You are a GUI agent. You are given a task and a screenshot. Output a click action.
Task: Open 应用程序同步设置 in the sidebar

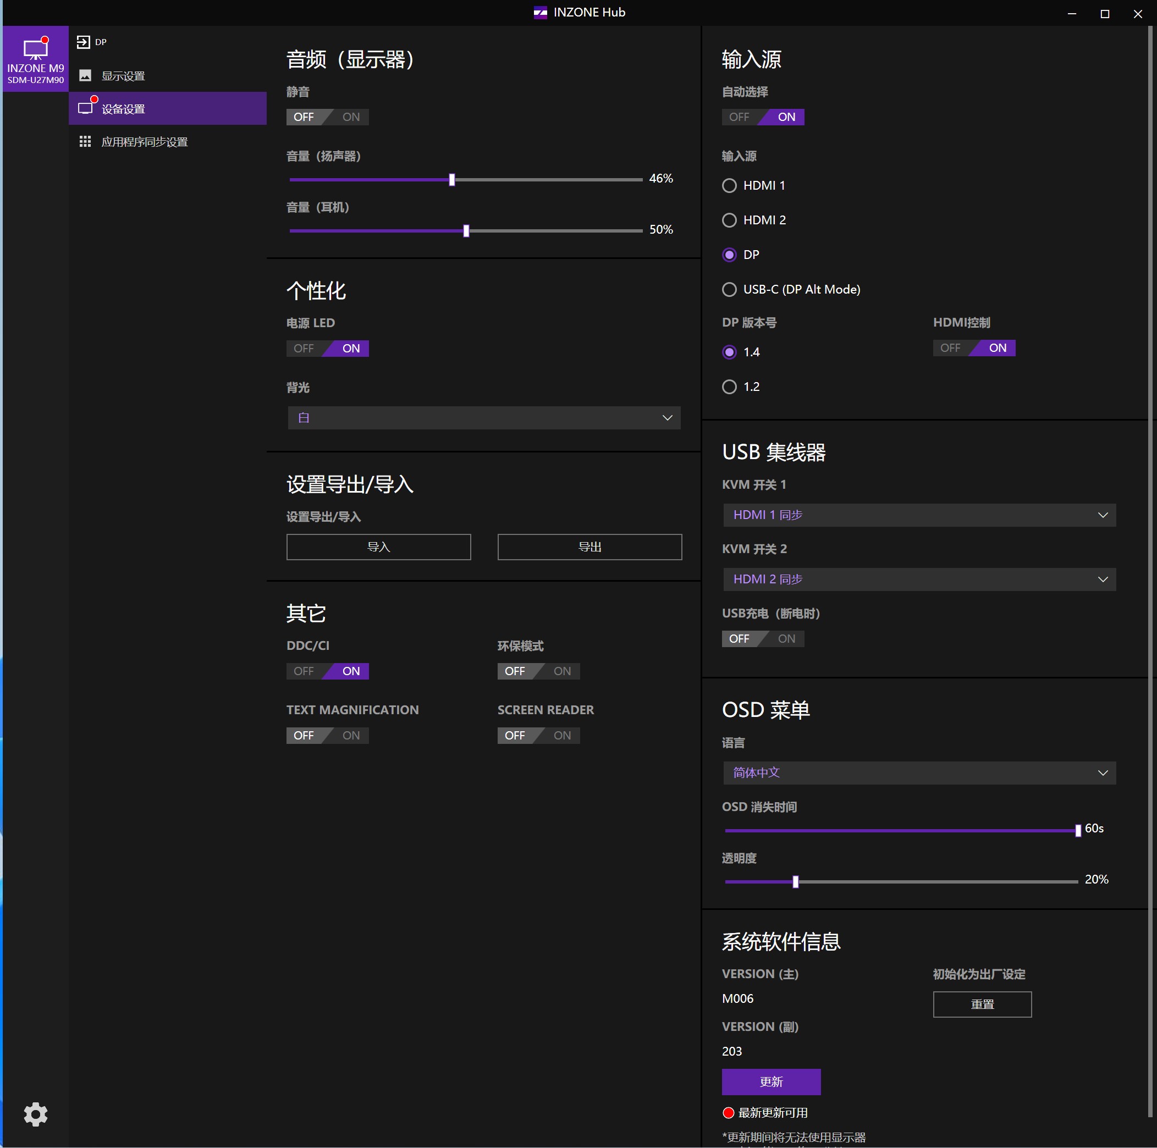144,141
